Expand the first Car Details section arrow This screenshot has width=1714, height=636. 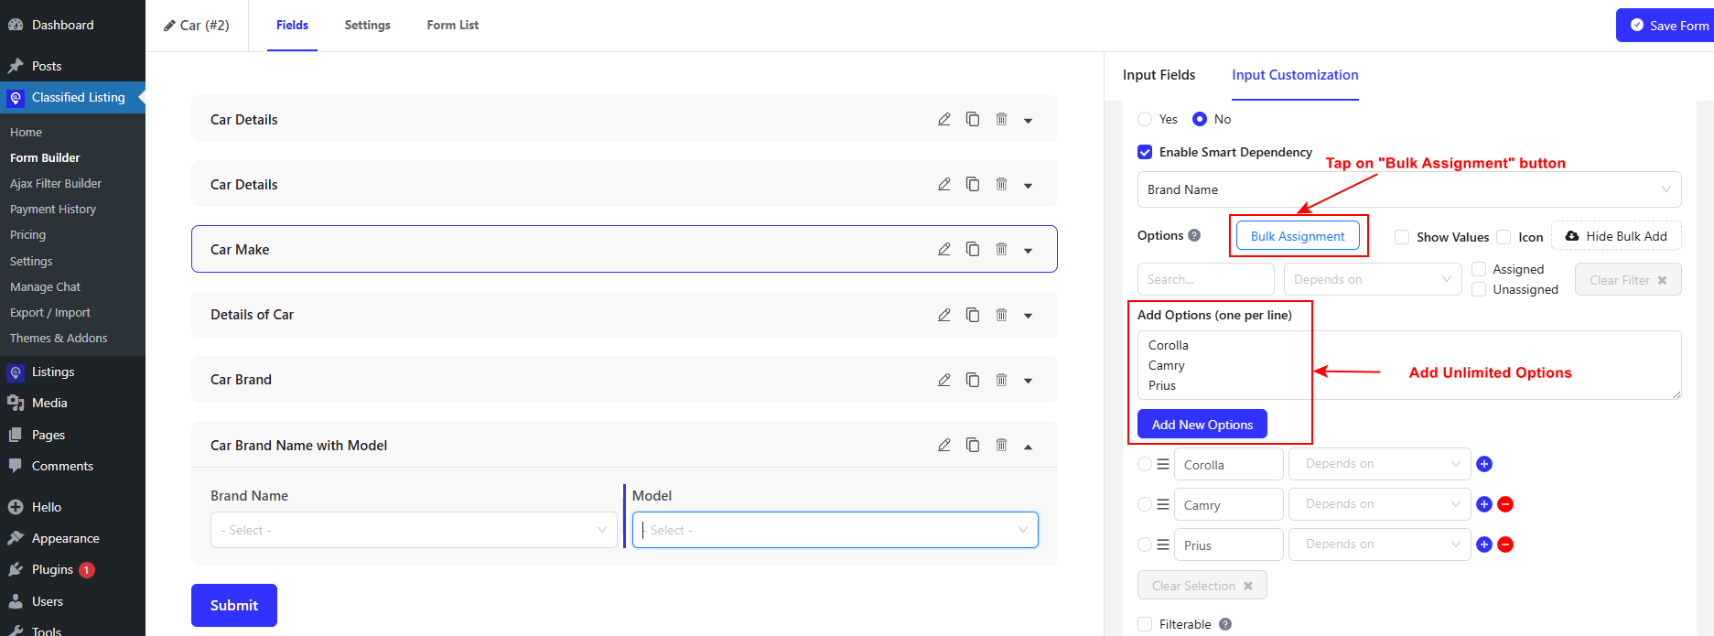click(x=1028, y=120)
